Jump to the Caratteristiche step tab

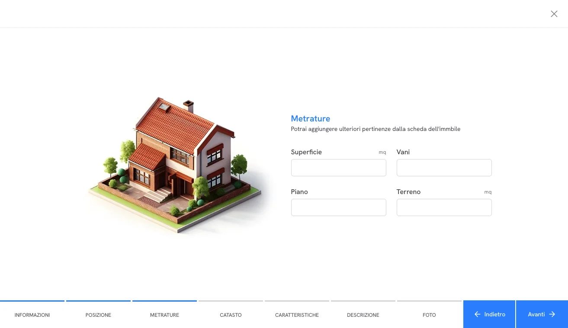point(297,315)
